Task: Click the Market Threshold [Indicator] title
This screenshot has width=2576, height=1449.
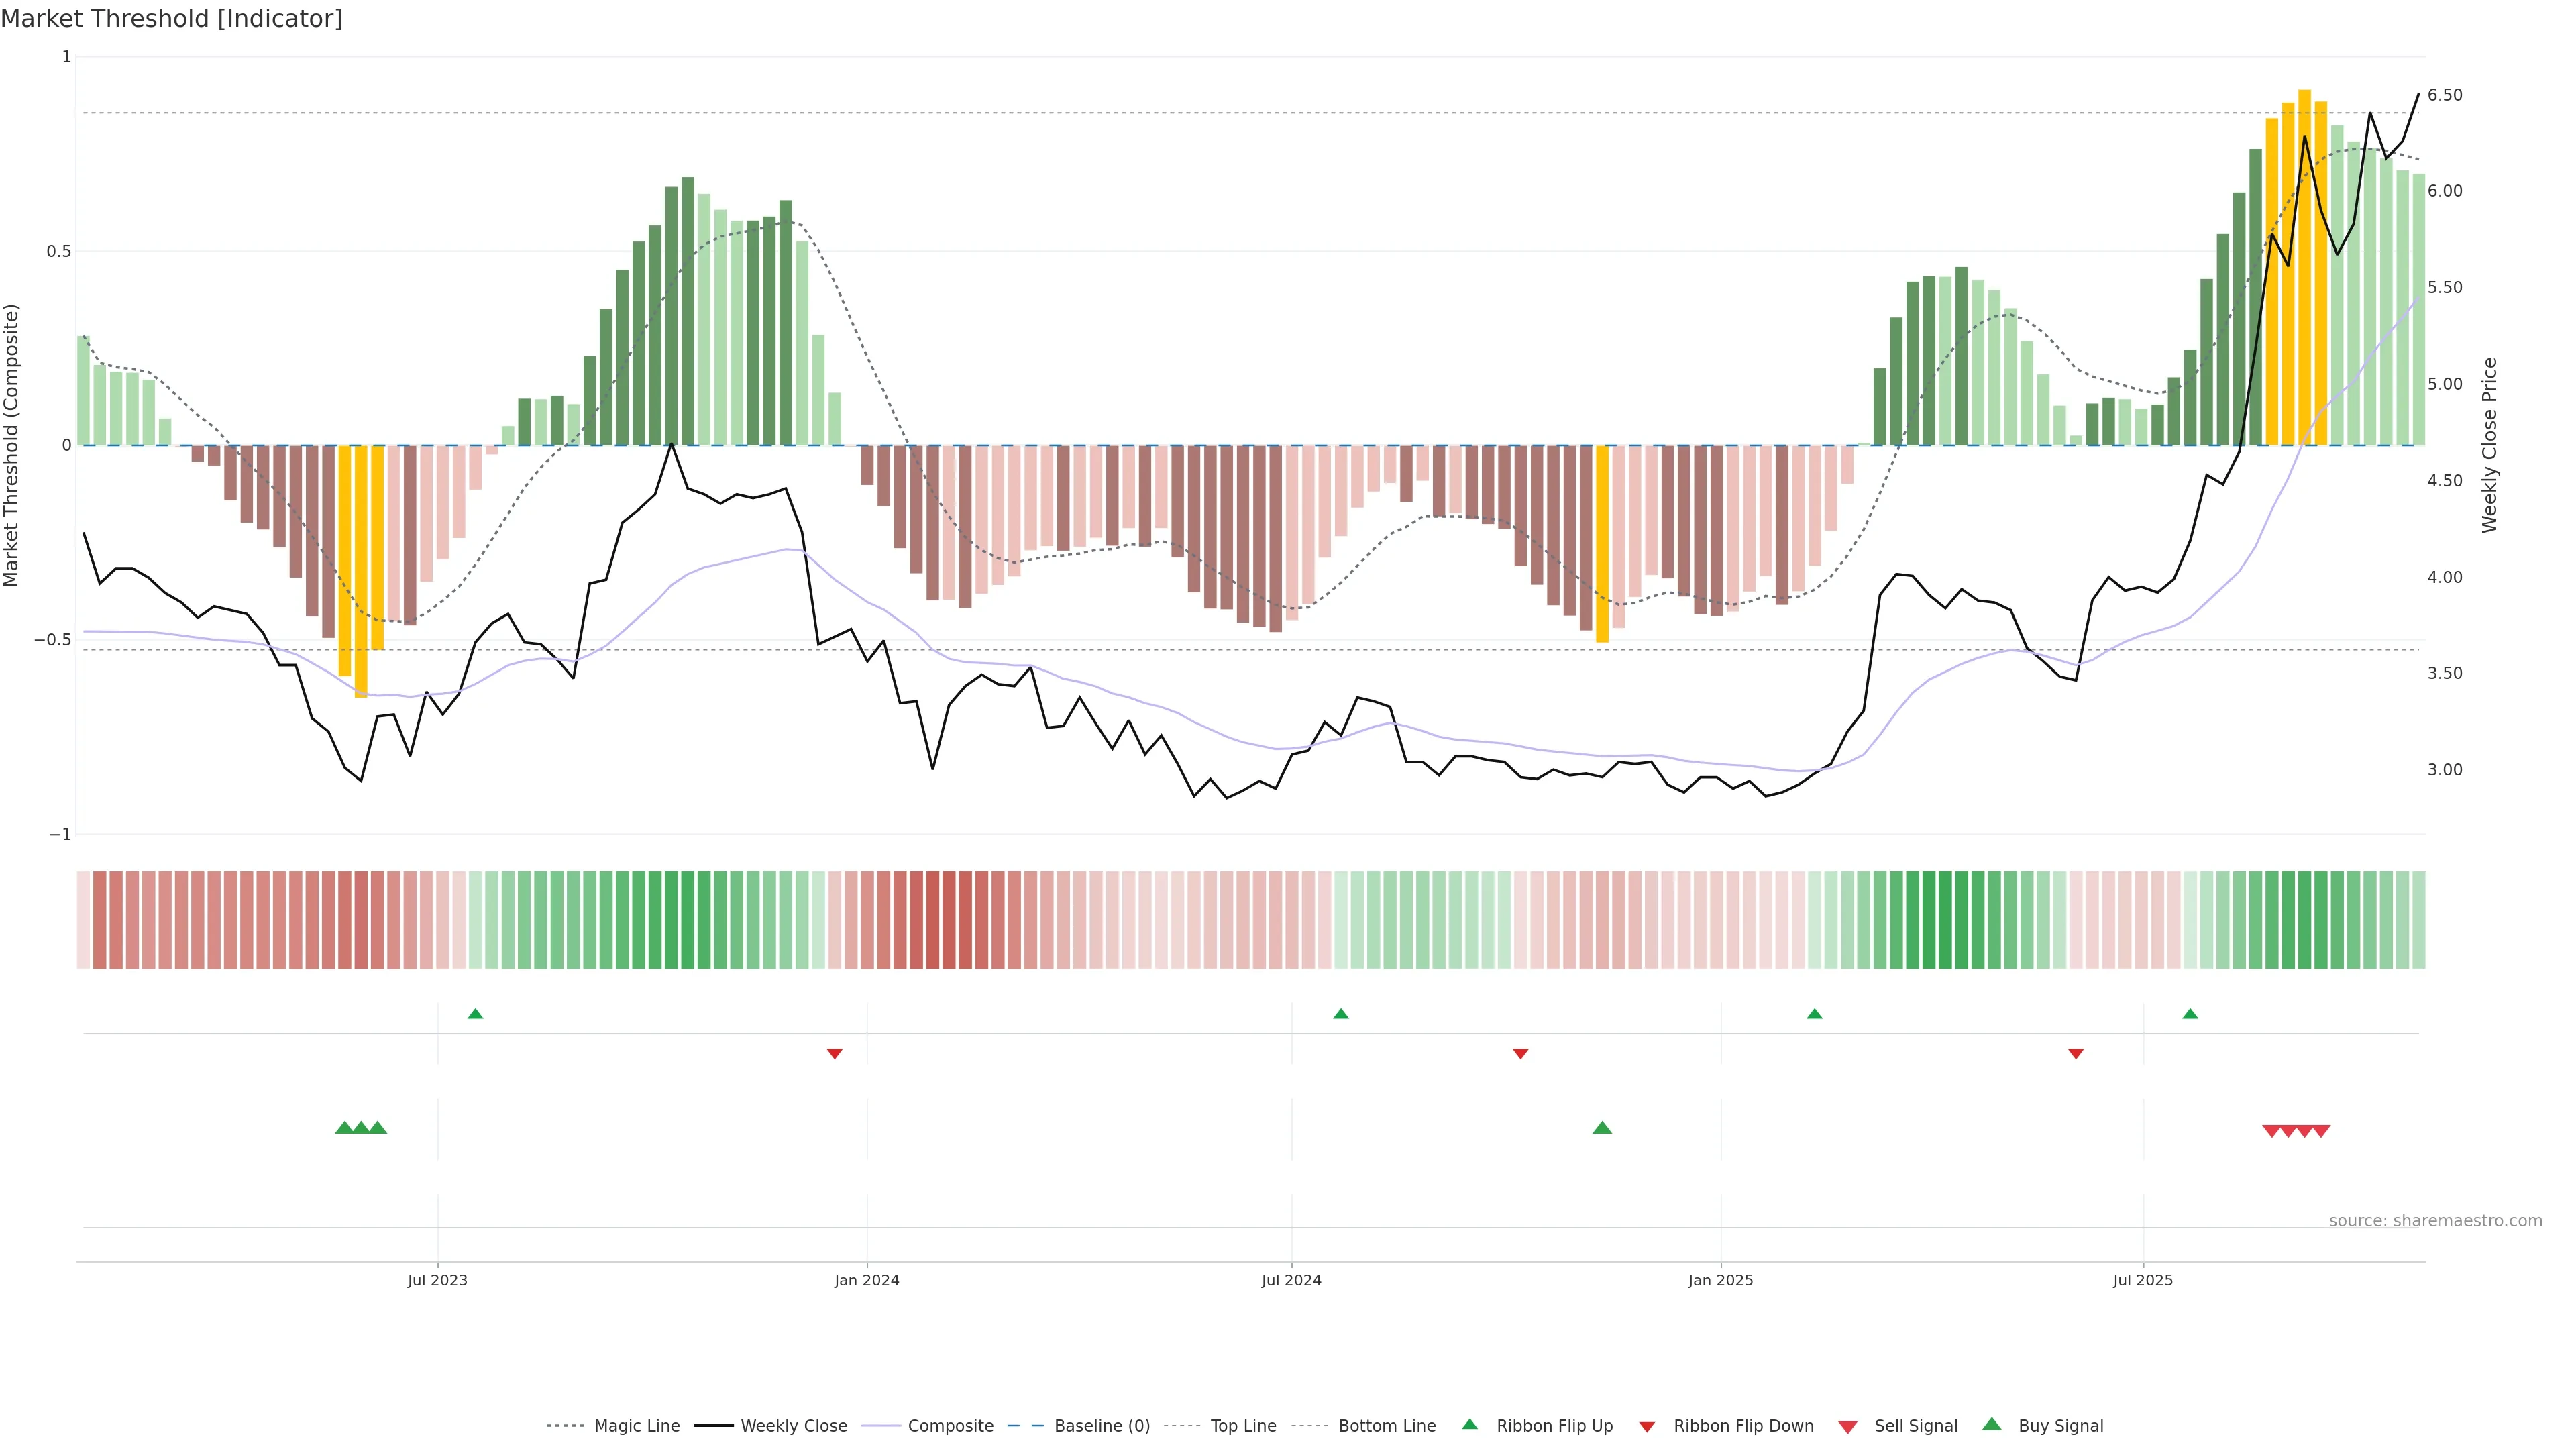Action: point(171,19)
